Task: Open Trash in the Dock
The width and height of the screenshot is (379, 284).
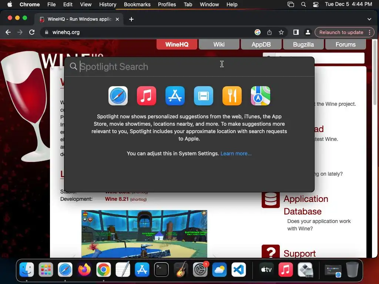Action: point(352,270)
